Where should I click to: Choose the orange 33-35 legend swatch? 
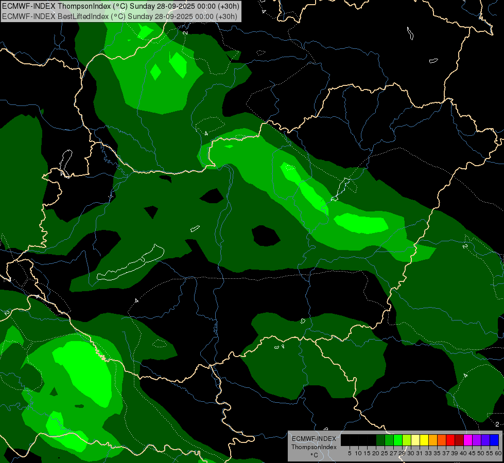(432, 440)
